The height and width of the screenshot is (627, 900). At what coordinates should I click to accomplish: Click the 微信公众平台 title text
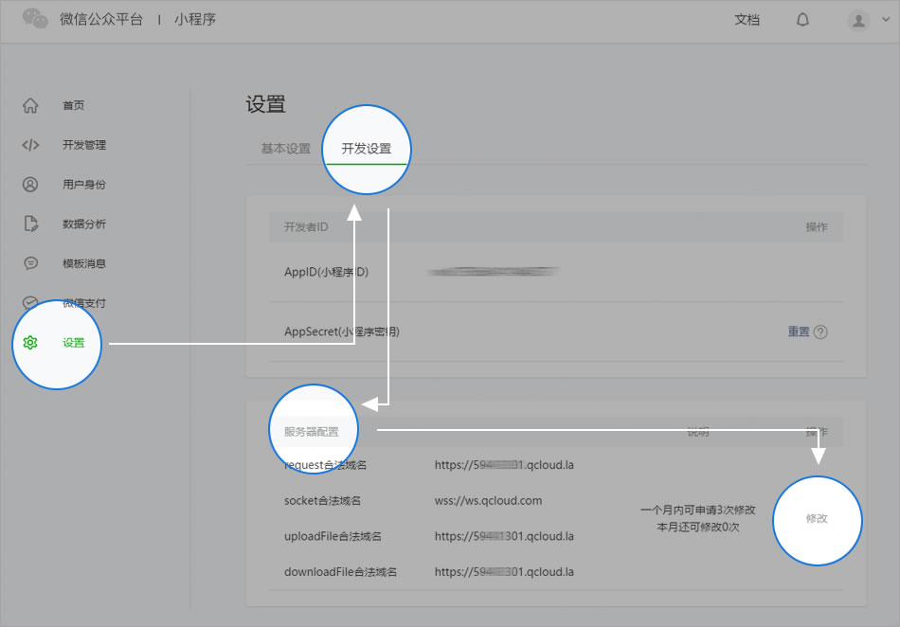[x=101, y=20]
